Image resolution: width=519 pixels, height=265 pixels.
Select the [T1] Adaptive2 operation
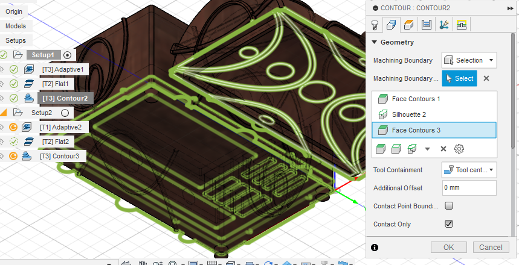(60, 128)
